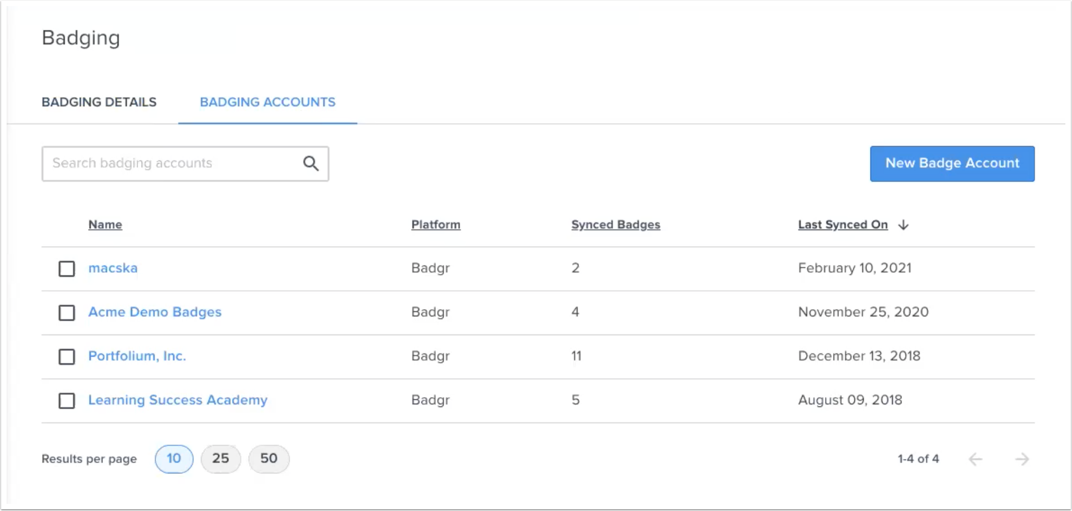The width and height of the screenshot is (1072, 511).
Task: Reverse the Last Synced On sort order
Action: (x=842, y=225)
